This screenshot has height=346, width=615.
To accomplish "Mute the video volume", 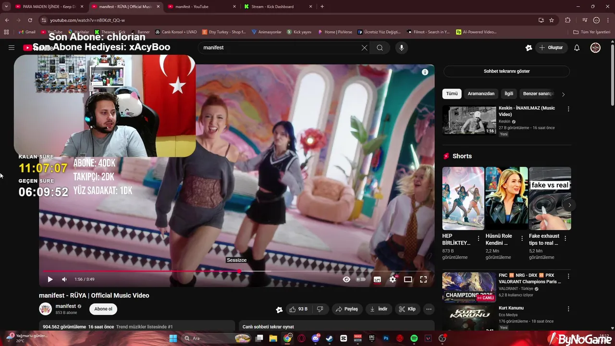I will 64,279.
